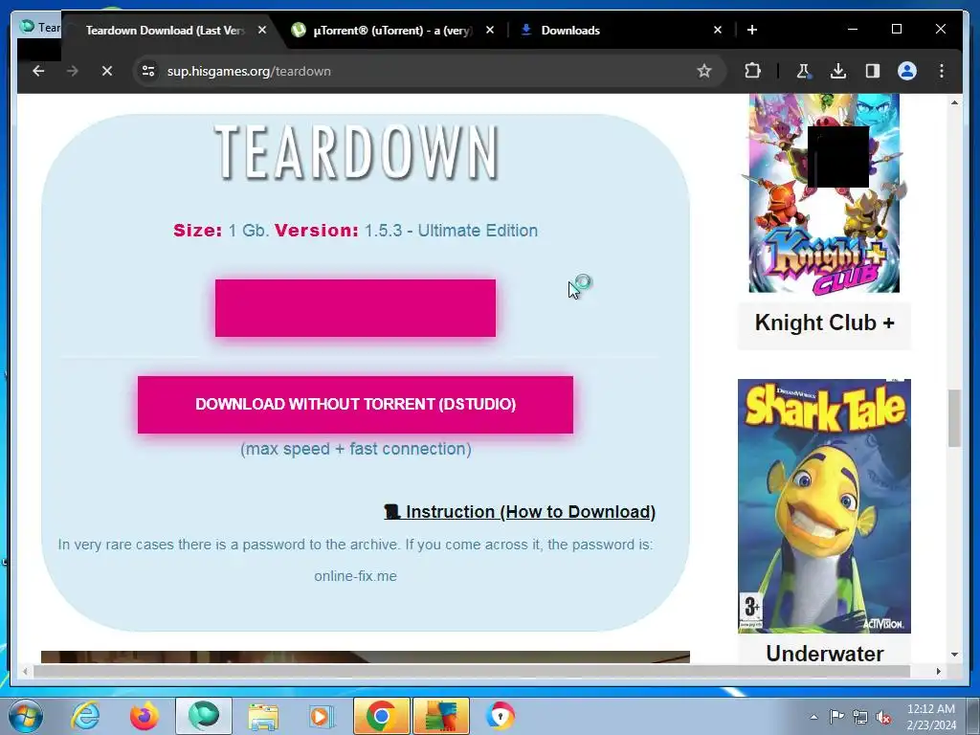
Task: Stop loading the page
Action: pyautogui.click(x=107, y=71)
